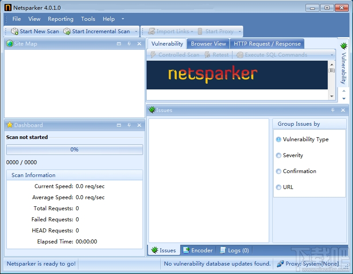The height and width of the screenshot is (274, 353).
Task: Pin the Issues panel
Action: click(x=333, y=110)
